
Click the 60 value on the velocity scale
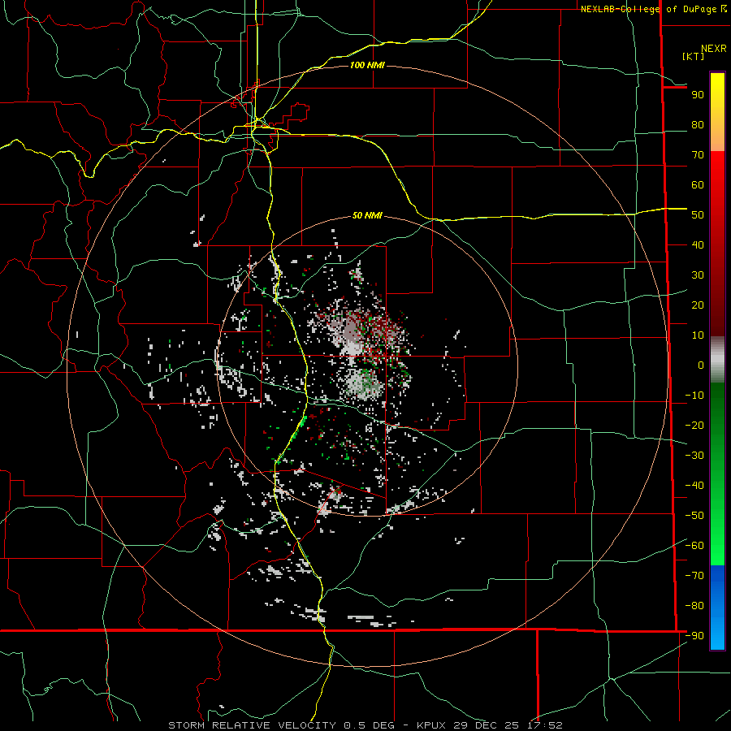click(698, 185)
